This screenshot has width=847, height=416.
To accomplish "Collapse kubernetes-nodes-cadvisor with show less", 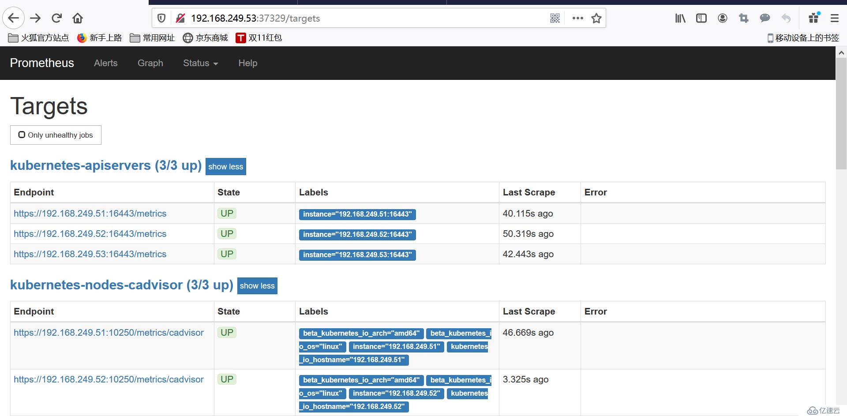I will [x=257, y=285].
